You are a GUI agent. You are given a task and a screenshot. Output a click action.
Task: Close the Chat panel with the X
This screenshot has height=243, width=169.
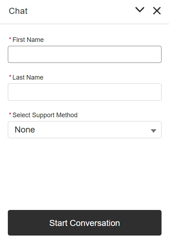pos(157,11)
